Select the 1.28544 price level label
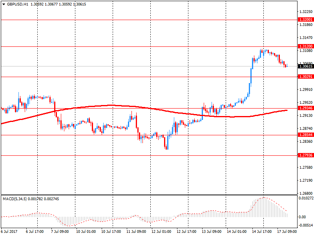Image resolution: width=314 pixels, height=236 pixels. (x=306, y=135)
